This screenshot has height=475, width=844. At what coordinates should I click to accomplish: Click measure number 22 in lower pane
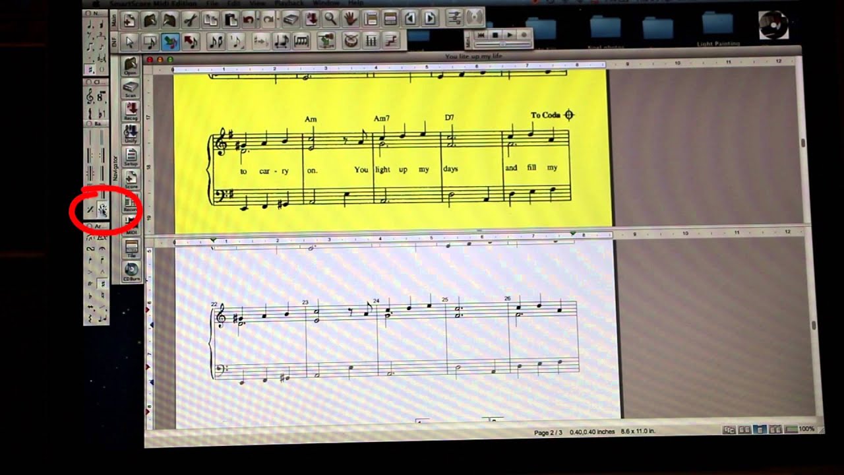[x=214, y=304]
